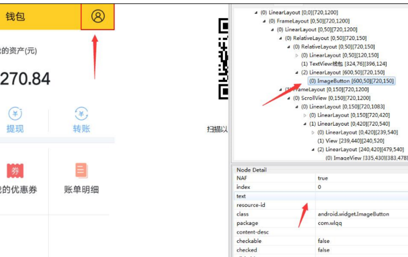Click the checked value false

(x=324, y=250)
